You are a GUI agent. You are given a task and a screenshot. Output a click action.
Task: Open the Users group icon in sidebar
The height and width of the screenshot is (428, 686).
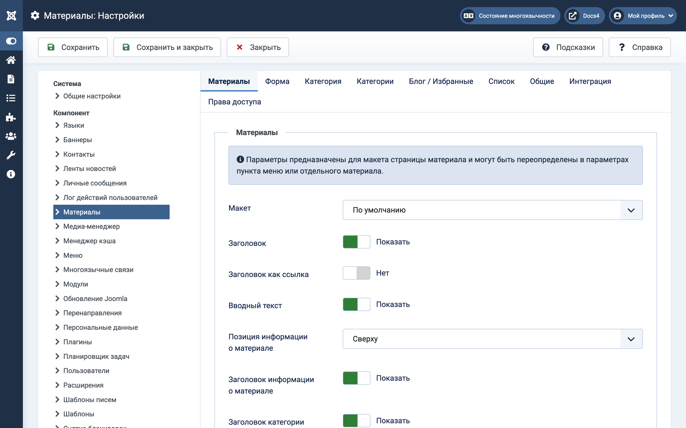11,136
